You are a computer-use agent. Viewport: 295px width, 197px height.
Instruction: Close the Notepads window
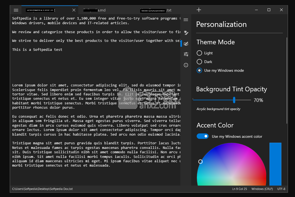(x=281, y=10)
